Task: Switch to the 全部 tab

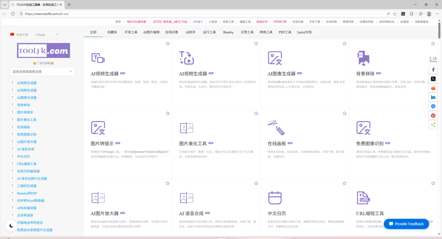Action: click(93, 32)
